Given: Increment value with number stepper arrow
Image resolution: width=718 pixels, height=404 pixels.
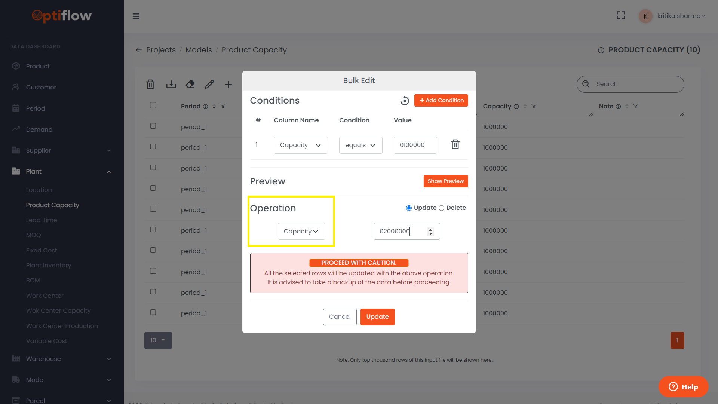Looking at the screenshot, I should tap(431, 229).
